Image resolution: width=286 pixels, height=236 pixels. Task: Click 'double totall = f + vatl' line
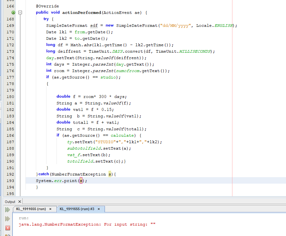pos(88,123)
